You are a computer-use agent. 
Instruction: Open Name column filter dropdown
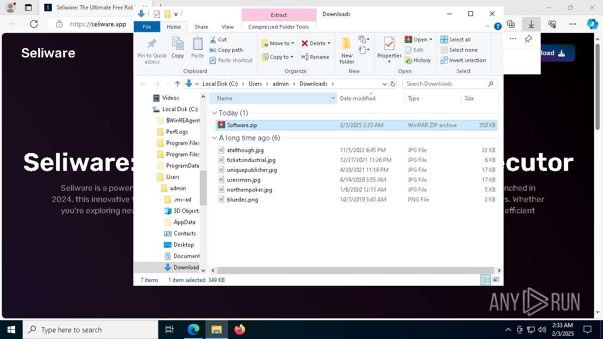point(333,98)
